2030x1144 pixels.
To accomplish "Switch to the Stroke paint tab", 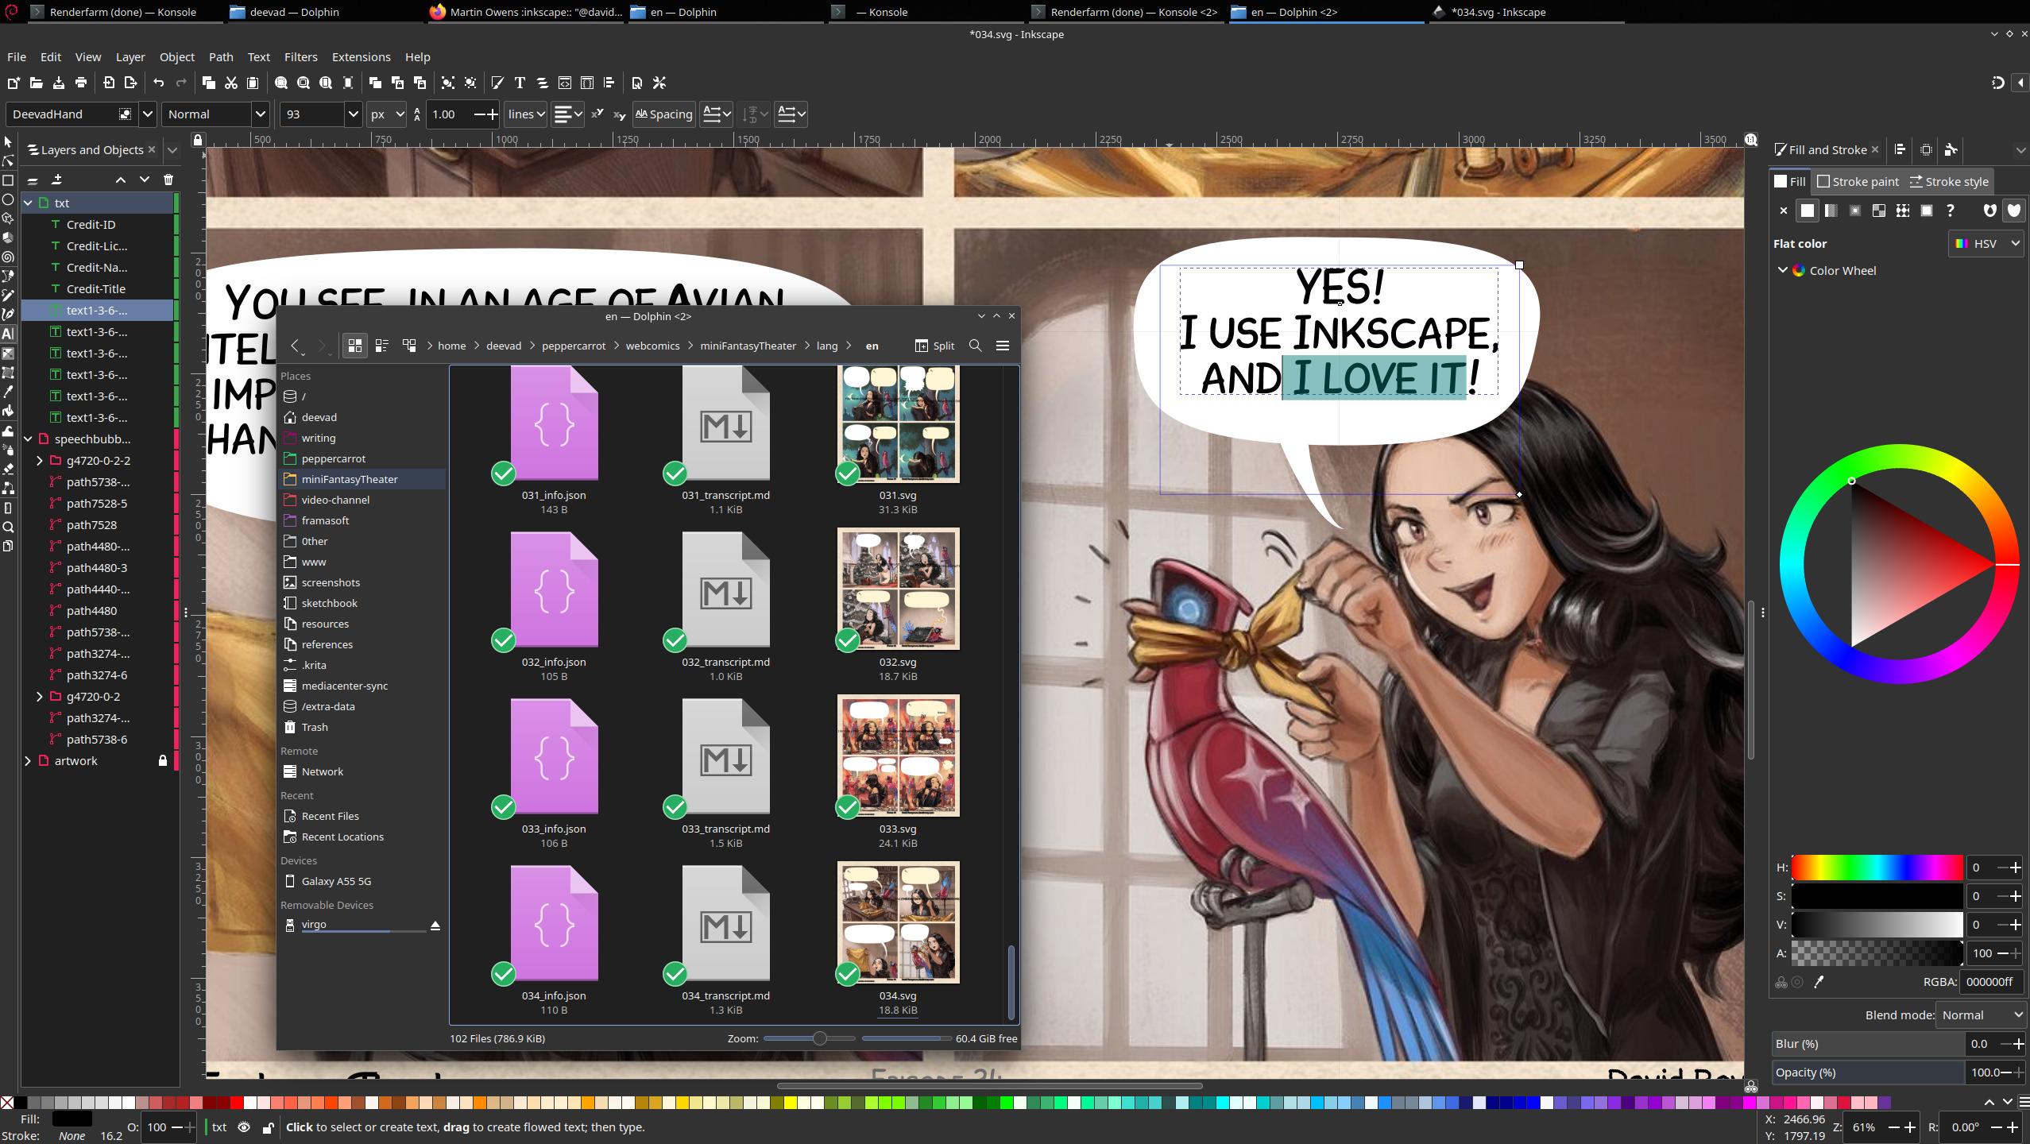I will click(x=1858, y=182).
